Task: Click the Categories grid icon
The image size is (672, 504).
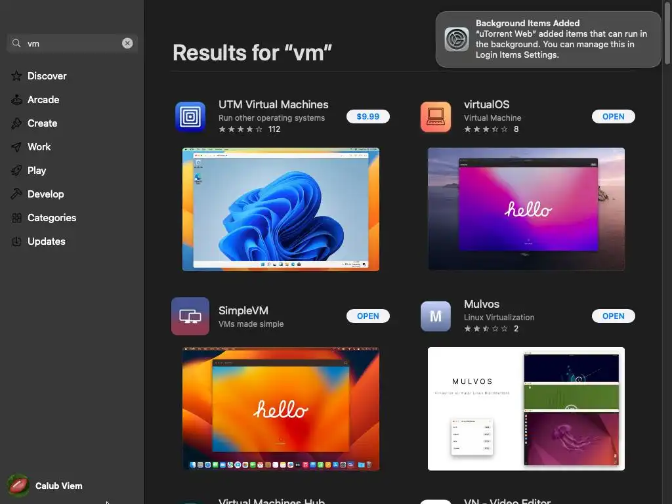Action: (16, 218)
